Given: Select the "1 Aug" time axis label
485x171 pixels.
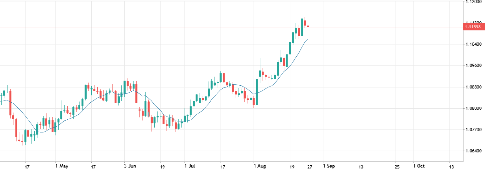Looking at the screenshot, I should click(x=260, y=166).
